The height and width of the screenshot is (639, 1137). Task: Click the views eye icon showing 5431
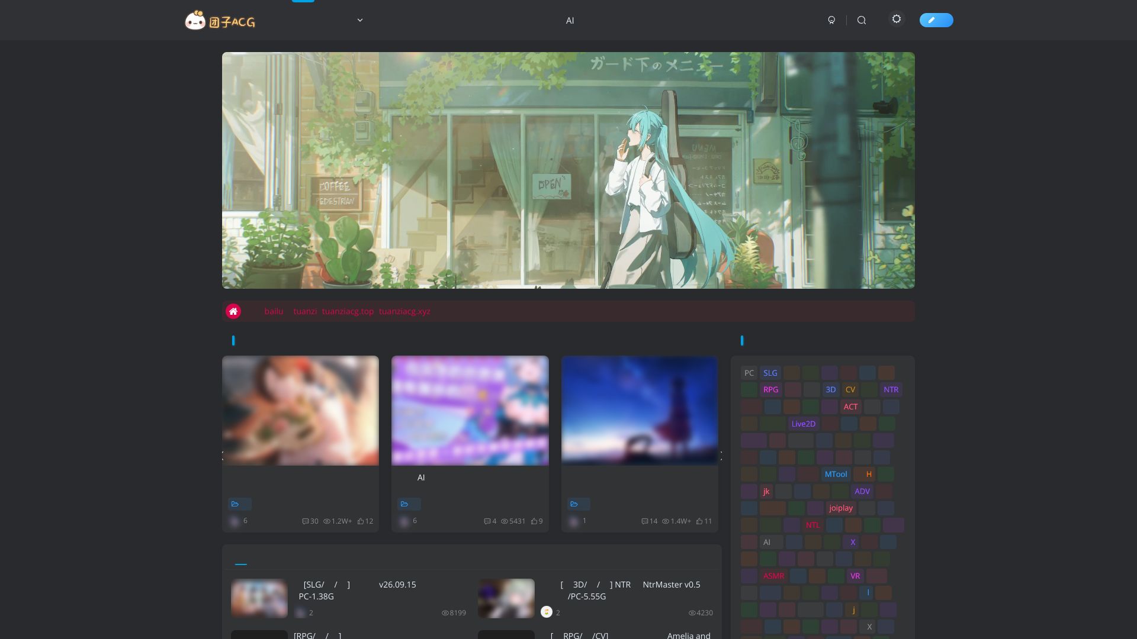[505, 521]
